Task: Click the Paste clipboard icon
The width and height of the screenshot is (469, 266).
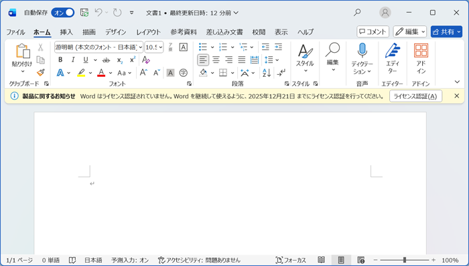Action: point(22,51)
